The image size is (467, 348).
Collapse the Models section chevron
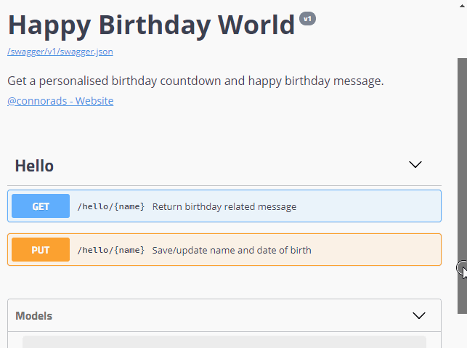click(418, 315)
